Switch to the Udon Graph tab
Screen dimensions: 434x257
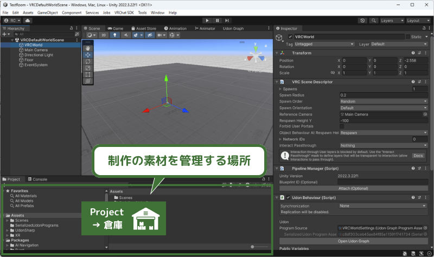click(233, 28)
